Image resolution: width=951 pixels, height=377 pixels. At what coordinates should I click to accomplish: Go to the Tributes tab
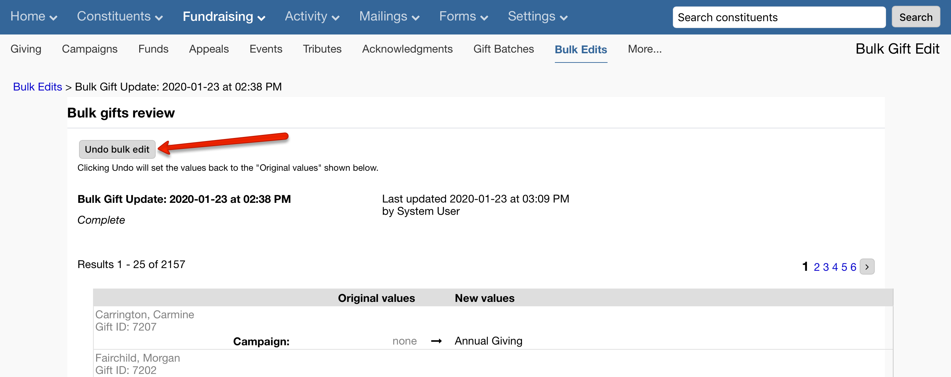pyautogui.click(x=322, y=49)
